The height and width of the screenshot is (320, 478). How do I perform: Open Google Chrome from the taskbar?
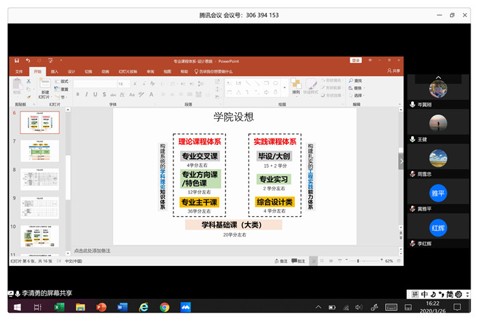click(x=165, y=308)
